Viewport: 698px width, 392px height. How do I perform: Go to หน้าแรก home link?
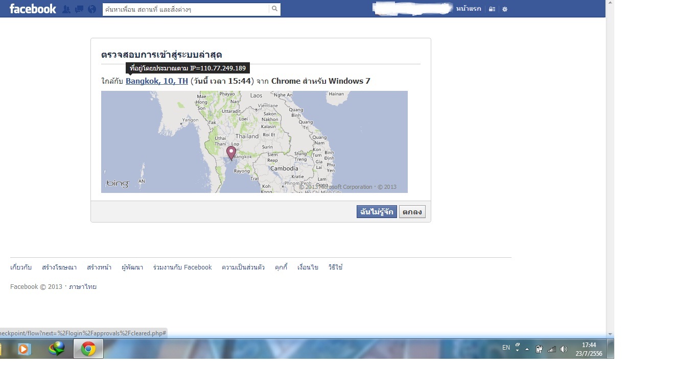(469, 9)
